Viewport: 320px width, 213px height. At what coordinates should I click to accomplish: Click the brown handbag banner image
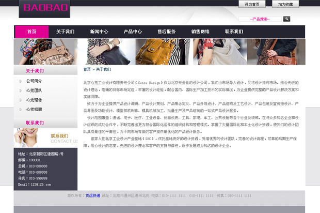tap(45, 52)
